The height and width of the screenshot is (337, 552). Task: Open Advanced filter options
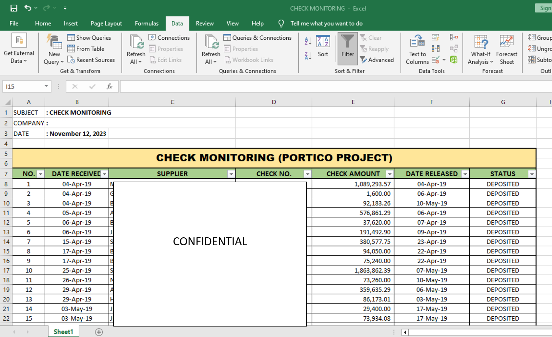click(x=377, y=60)
